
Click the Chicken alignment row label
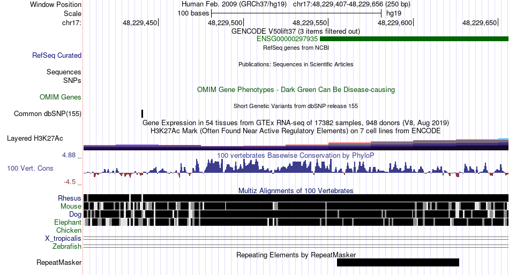(x=69, y=230)
